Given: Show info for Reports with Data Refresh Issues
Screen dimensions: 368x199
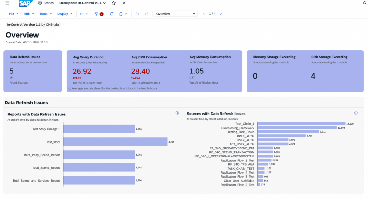Looking at the screenshot, I should click(x=177, y=113).
